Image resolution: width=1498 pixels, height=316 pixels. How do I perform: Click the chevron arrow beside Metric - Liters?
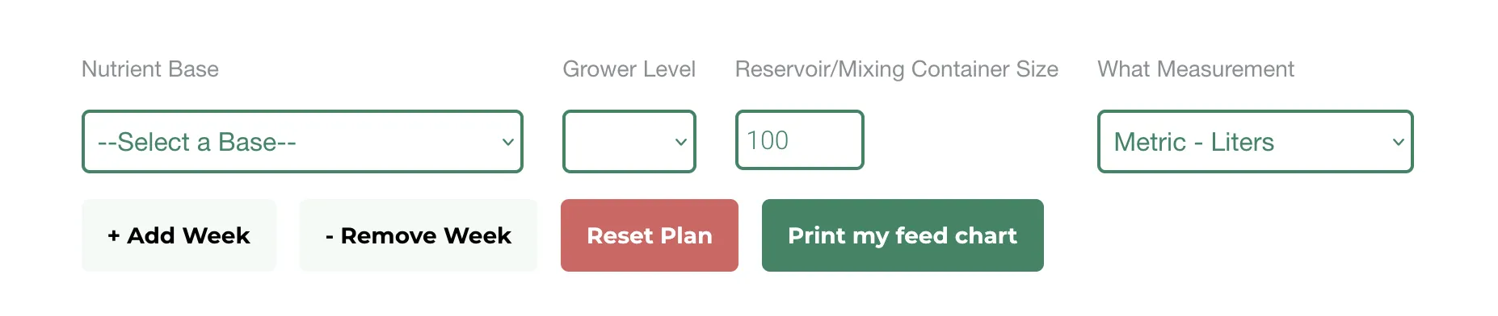(x=1399, y=142)
